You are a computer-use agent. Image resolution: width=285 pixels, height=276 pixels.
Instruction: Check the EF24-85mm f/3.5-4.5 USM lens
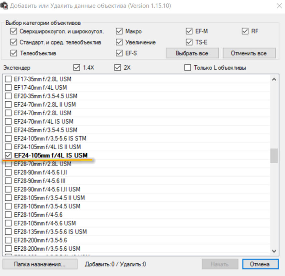(x=8, y=130)
